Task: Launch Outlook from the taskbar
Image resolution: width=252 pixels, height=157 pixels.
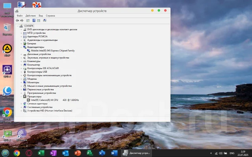Action: [65, 153]
